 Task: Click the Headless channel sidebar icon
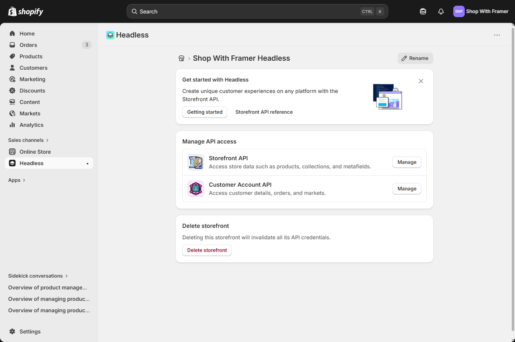(x=12, y=163)
